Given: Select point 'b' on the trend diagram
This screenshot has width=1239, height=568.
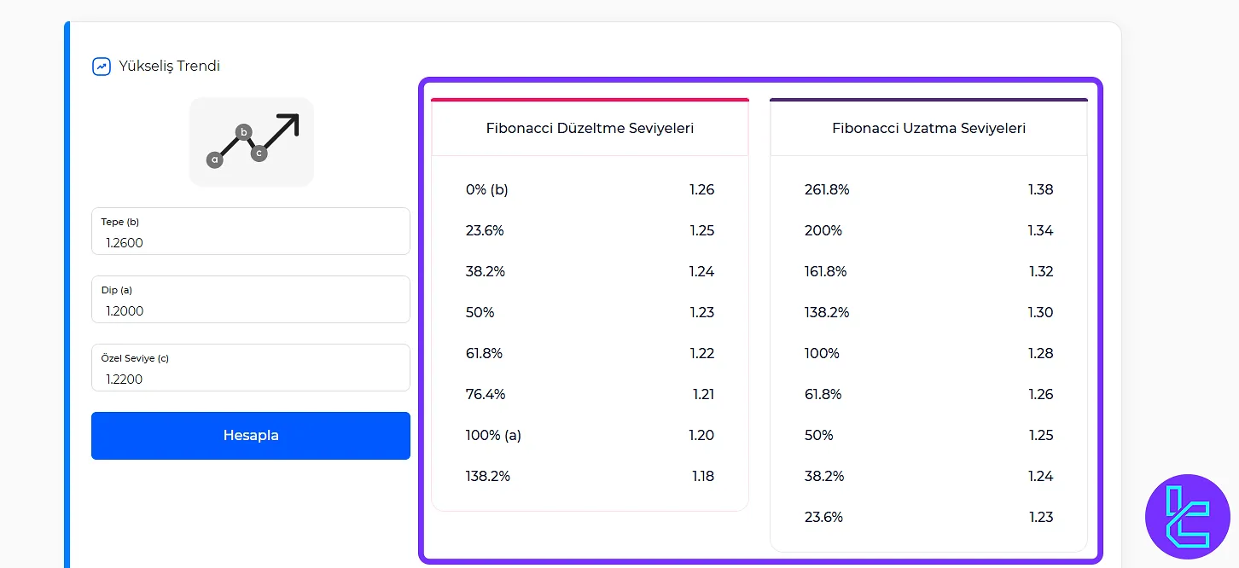Looking at the screenshot, I should [244, 132].
